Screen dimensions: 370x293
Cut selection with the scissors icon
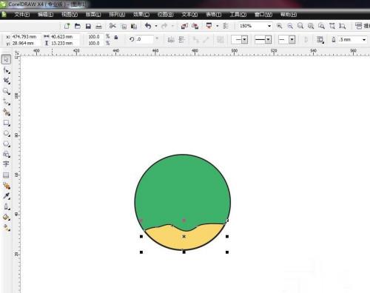tap(112, 26)
